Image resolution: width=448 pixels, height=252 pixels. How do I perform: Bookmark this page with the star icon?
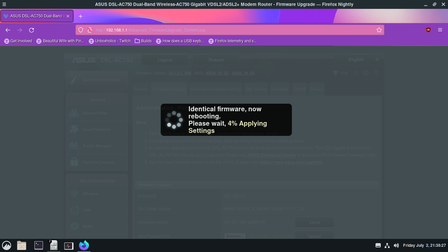[x=379, y=30]
